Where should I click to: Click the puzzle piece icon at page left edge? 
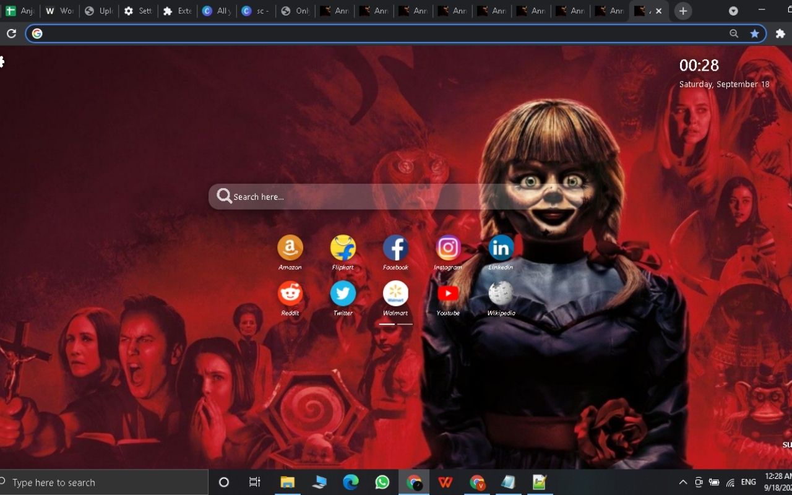click(x=2, y=62)
